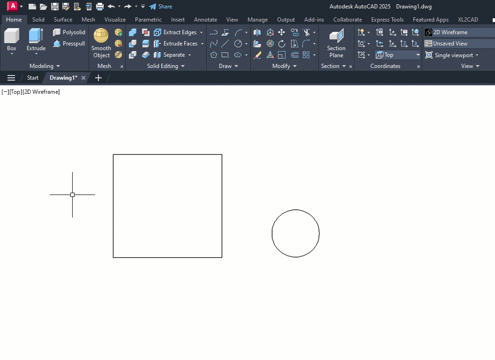This screenshot has width=495, height=360.
Task: Click the Scale tool icon
Action: pos(281,55)
